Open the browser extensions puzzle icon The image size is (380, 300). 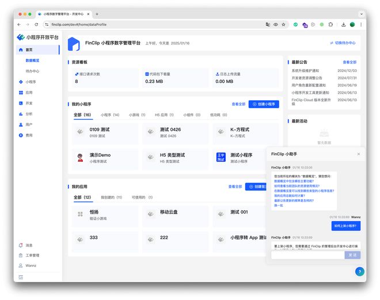coord(330,25)
